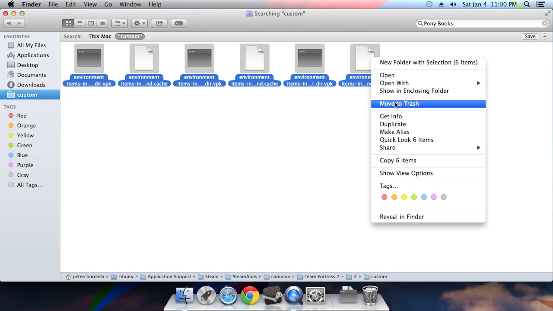This screenshot has height=311, width=553.
Task: Open Desktop in the sidebar
Action: (30, 65)
